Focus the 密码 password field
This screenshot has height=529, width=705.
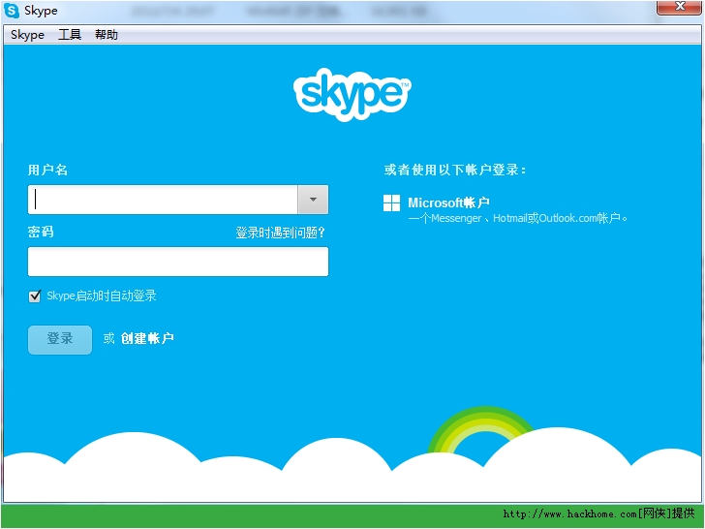(x=178, y=262)
